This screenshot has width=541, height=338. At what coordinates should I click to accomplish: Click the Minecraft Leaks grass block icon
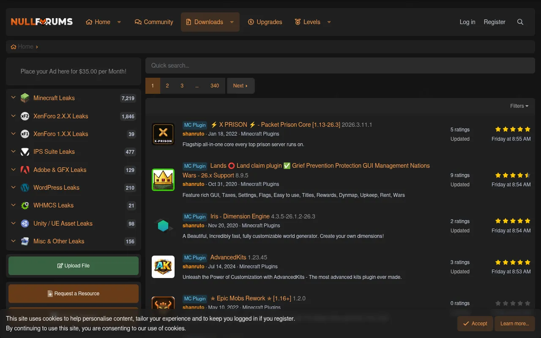[x=25, y=98]
